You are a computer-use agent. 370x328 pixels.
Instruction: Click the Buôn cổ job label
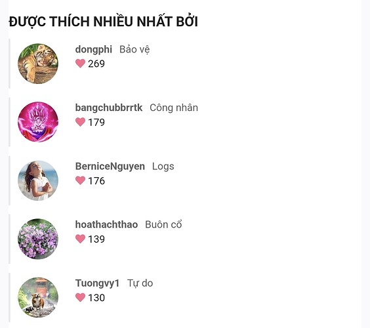pyautogui.click(x=163, y=224)
